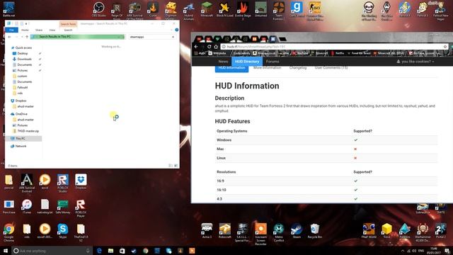Viewport: 453px width, 255px height.
Task: Switch to the More Information tab
Action: click(x=268, y=68)
